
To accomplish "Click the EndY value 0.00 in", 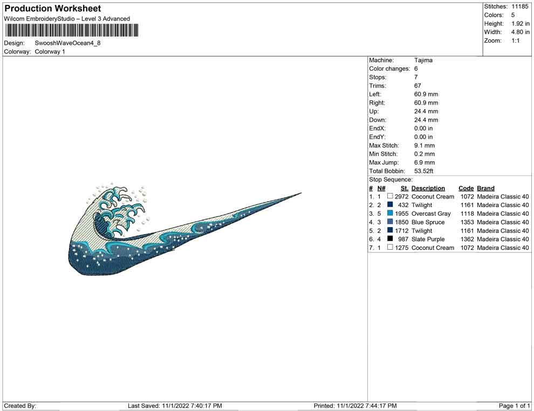I will coord(423,137).
